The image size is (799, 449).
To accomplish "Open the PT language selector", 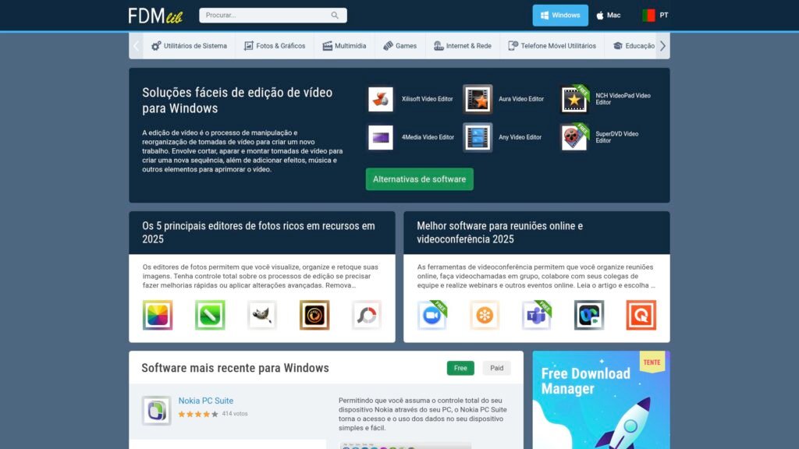I will tap(655, 16).
